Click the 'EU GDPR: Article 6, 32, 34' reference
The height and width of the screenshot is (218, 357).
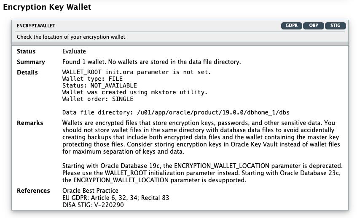click(x=115, y=198)
